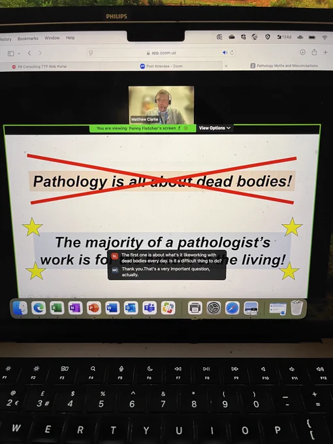Expand the sidebar dropdown chevron
The image size is (333, 444).
pyautogui.click(x=19, y=54)
